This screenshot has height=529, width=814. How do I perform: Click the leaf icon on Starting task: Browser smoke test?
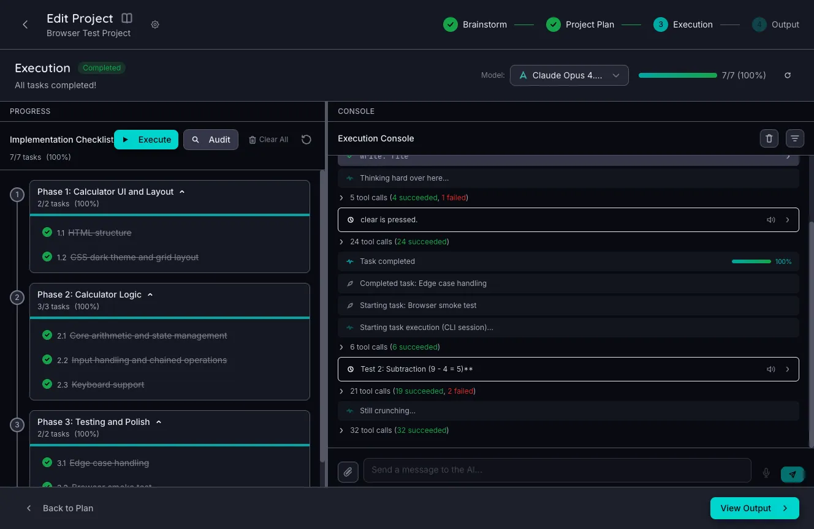pos(350,306)
